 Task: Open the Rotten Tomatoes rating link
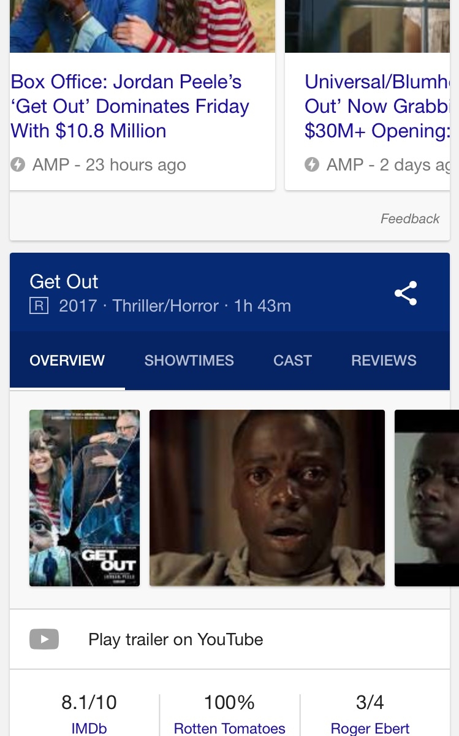tap(230, 728)
